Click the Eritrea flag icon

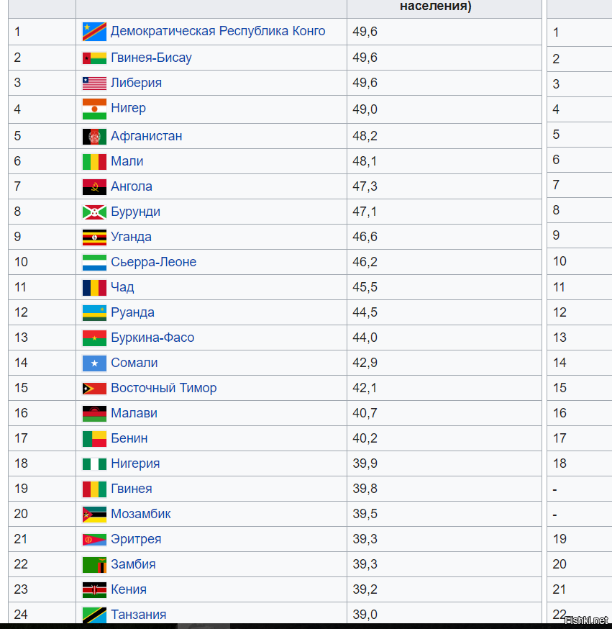click(94, 540)
